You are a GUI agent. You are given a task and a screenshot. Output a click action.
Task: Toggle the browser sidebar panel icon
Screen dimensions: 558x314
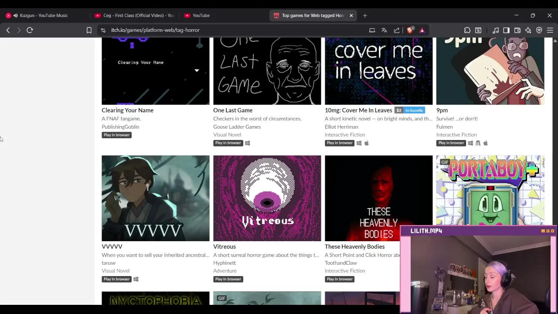[x=506, y=30]
